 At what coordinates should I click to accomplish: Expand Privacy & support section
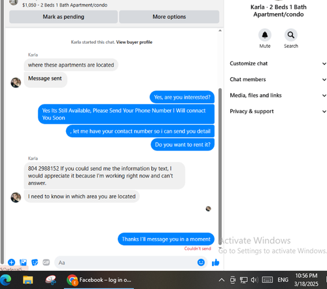[x=278, y=111]
